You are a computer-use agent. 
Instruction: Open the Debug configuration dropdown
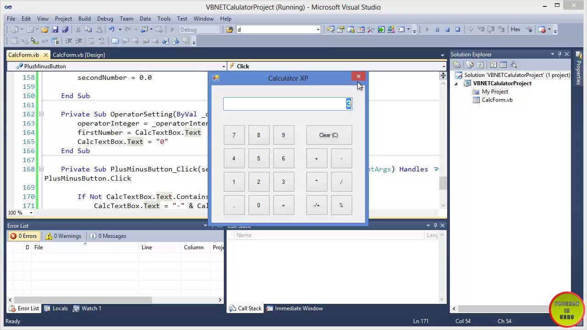(x=217, y=29)
